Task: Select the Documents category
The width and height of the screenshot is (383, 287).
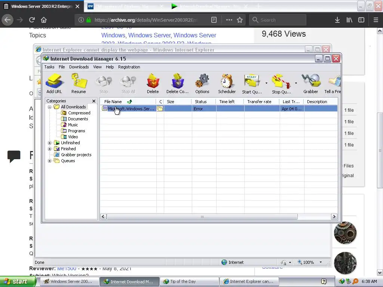Action: pyautogui.click(x=78, y=119)
